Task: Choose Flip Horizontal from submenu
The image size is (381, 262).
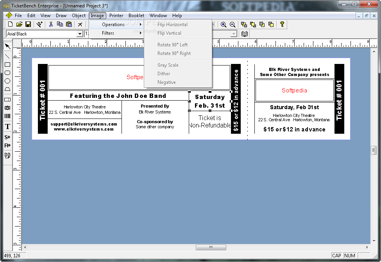Action: pyautogui.click(x=178, y=25)
